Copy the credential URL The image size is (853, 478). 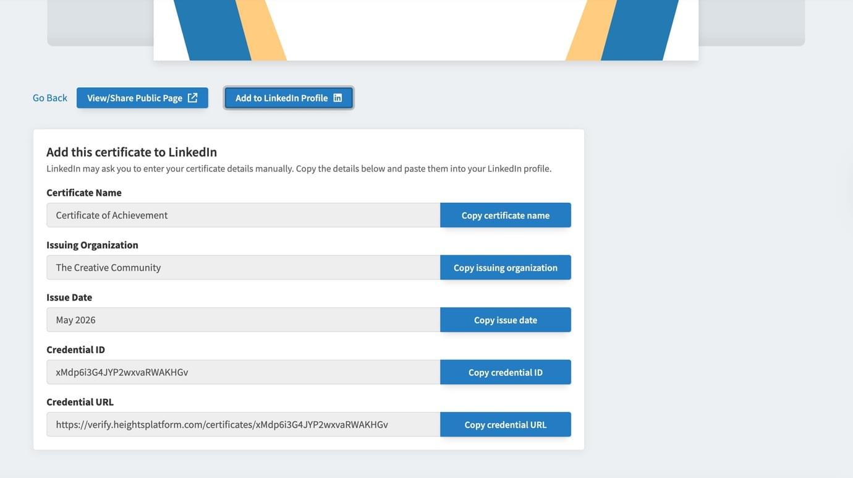tap(506, 425)
